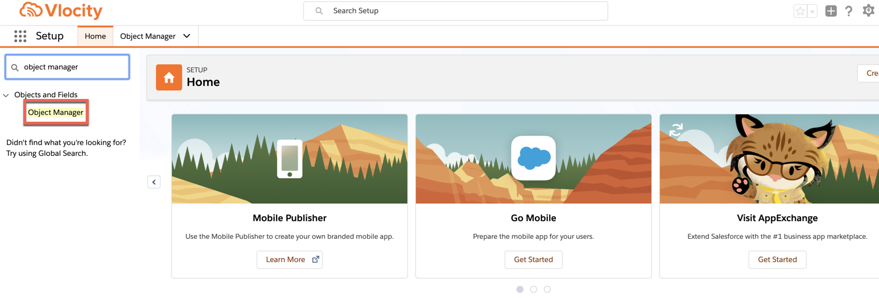Click the Setup Home house icon
This screenshot has width=879, height=298.
pos(169,77)
